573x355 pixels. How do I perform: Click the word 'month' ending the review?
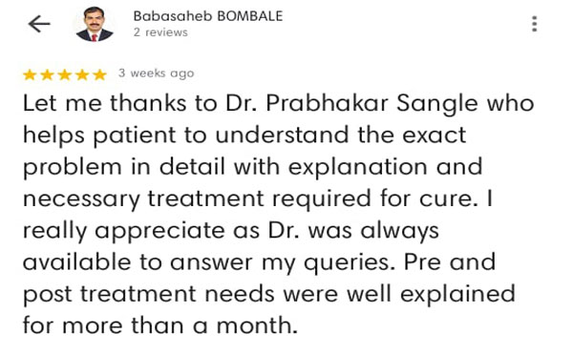click(257, 325)
